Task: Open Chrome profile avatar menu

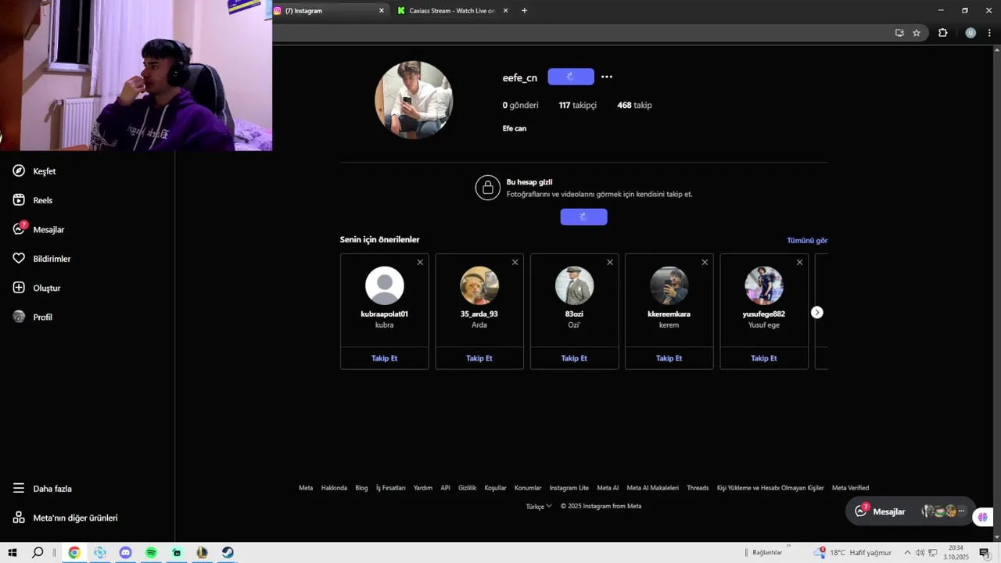Action: pos(971,33)
